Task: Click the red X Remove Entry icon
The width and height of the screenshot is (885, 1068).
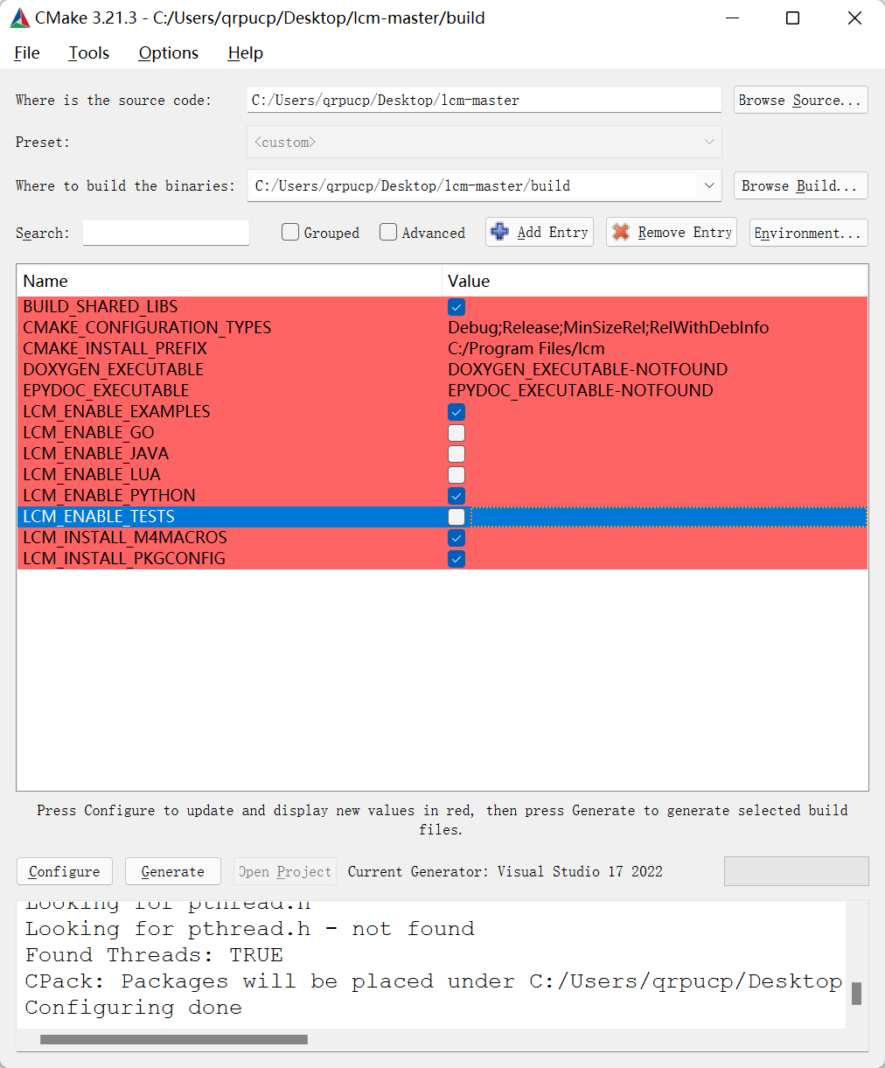Action: [621, 232]
